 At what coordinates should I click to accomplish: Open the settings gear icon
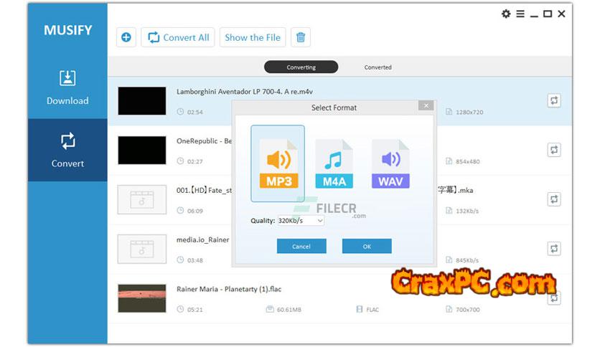[x=505, y=14]
